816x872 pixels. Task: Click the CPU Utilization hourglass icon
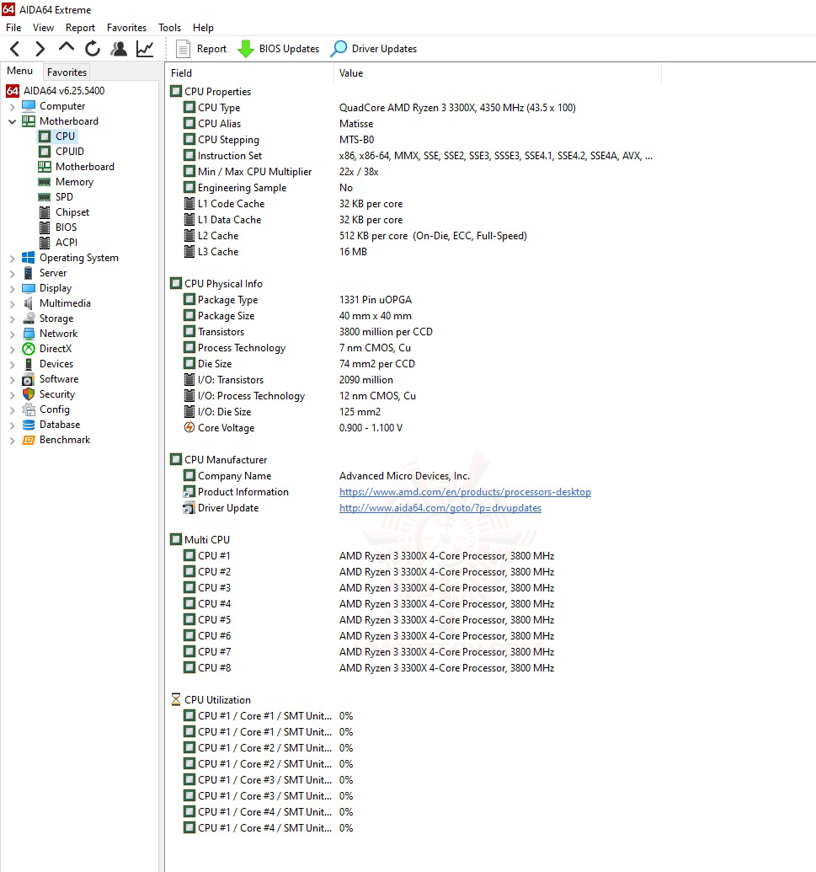176,699
